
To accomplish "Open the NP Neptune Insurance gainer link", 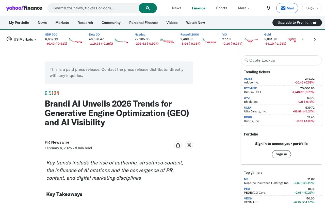I will coord(246,179).
